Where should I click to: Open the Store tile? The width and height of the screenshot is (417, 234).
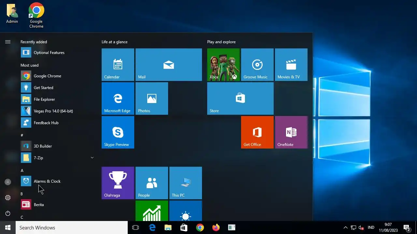point(240,98)
